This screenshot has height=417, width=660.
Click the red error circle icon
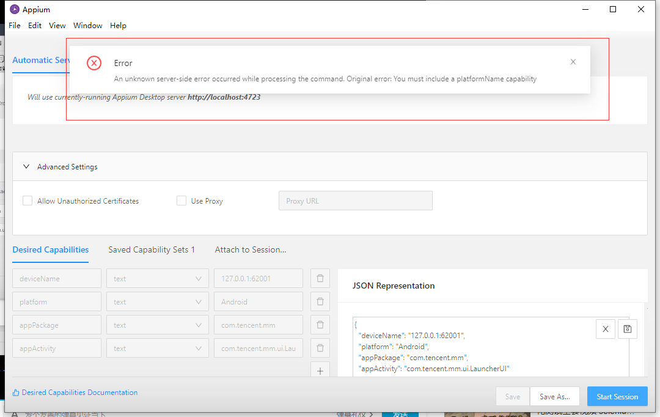94,63
